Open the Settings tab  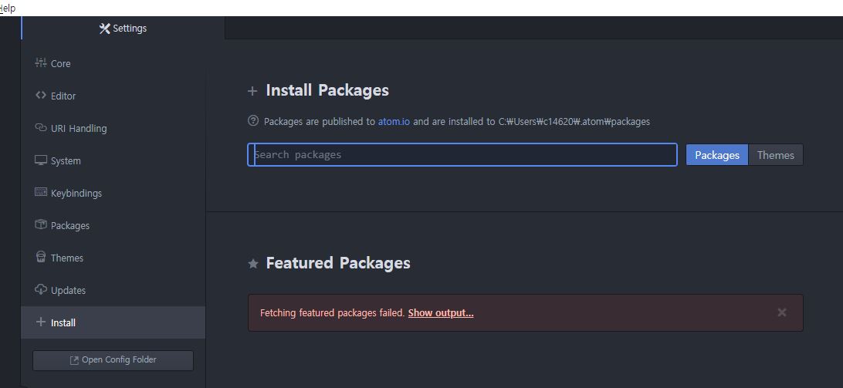(x=123, y=29)
